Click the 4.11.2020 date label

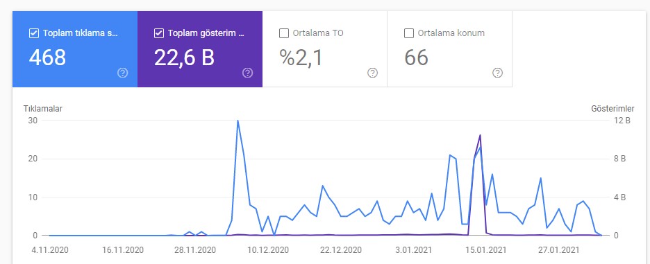click(49, 250)
